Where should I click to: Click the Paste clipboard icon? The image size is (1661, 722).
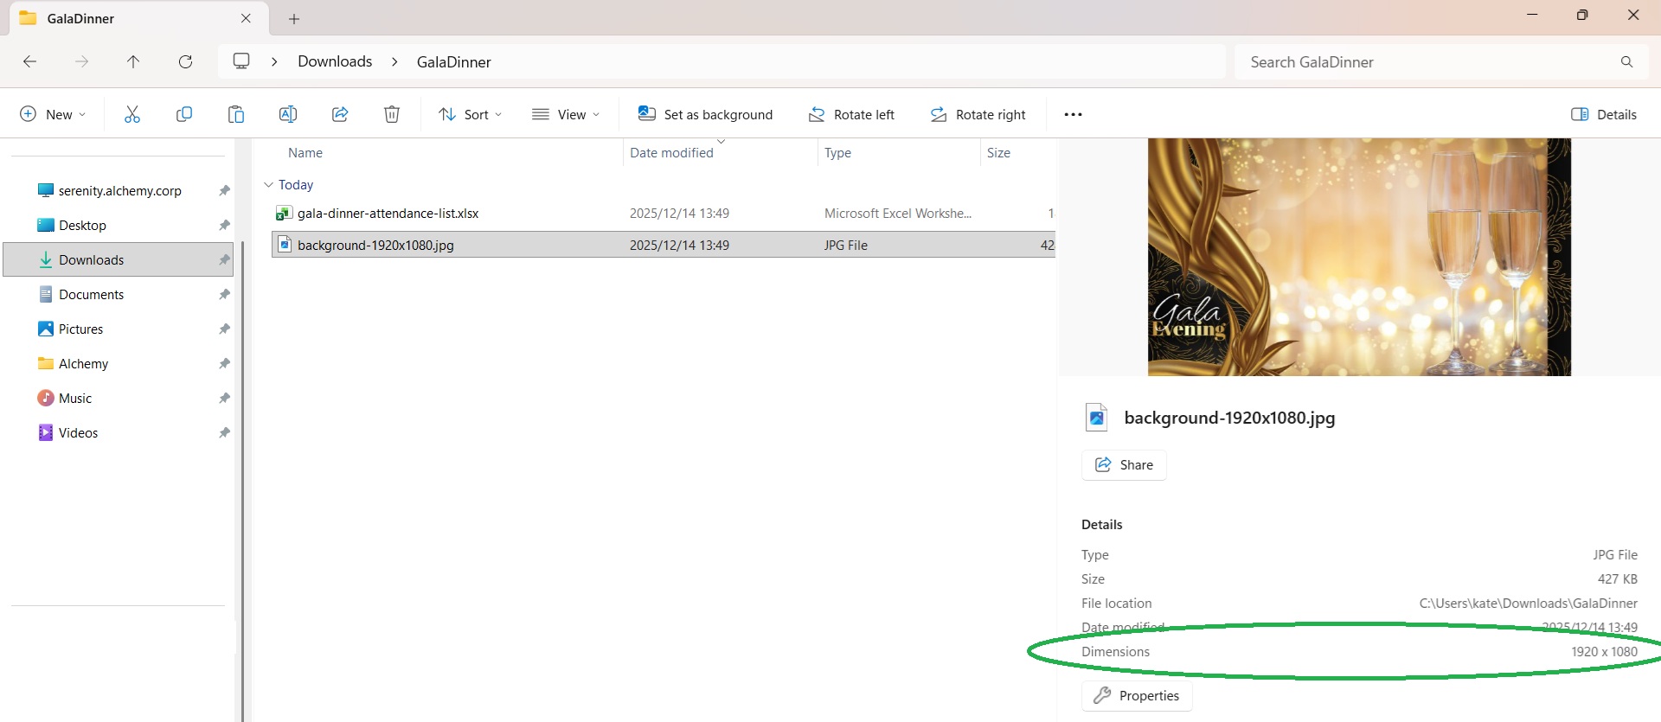[236, 114]
